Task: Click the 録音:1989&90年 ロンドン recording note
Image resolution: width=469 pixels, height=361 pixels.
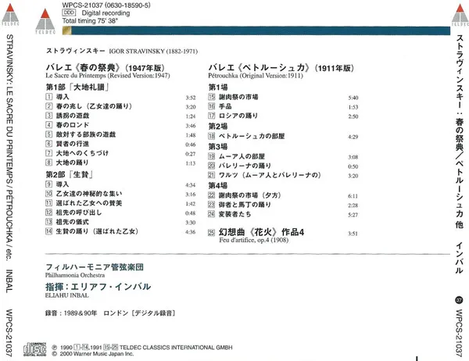Action: click(x=110, y=313)
